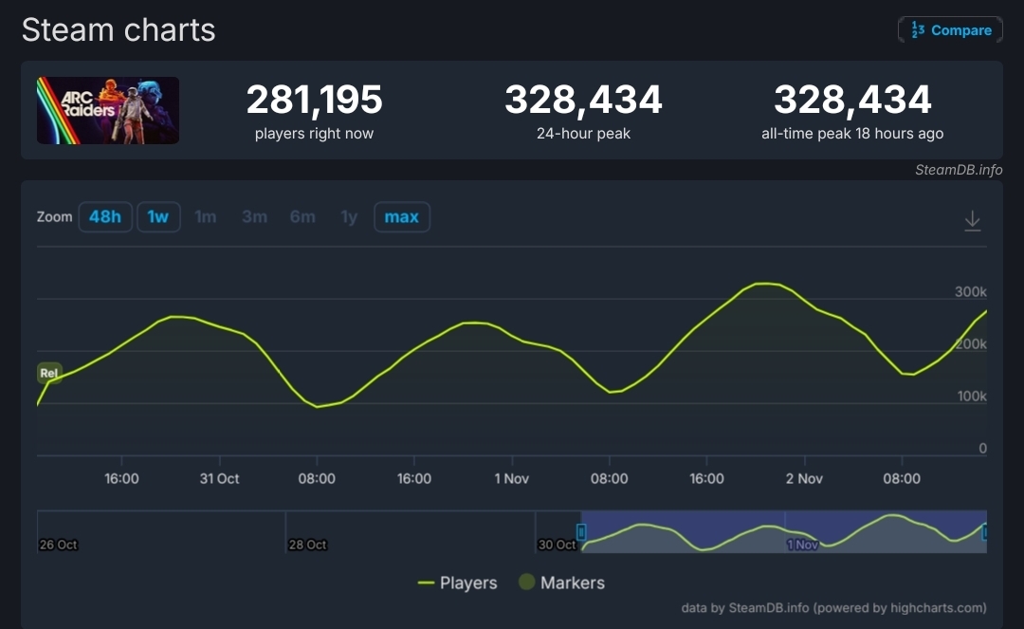Click the all-time peak 18 hours ago label
This screenshot has width=1024, height=629.
(852, 133)
